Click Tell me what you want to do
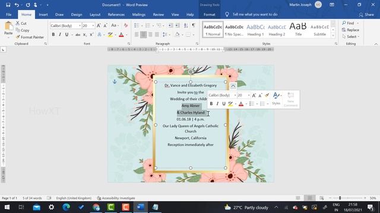This screenshot has height=213, width=380. pyautogui.click(x=255, y=14)
